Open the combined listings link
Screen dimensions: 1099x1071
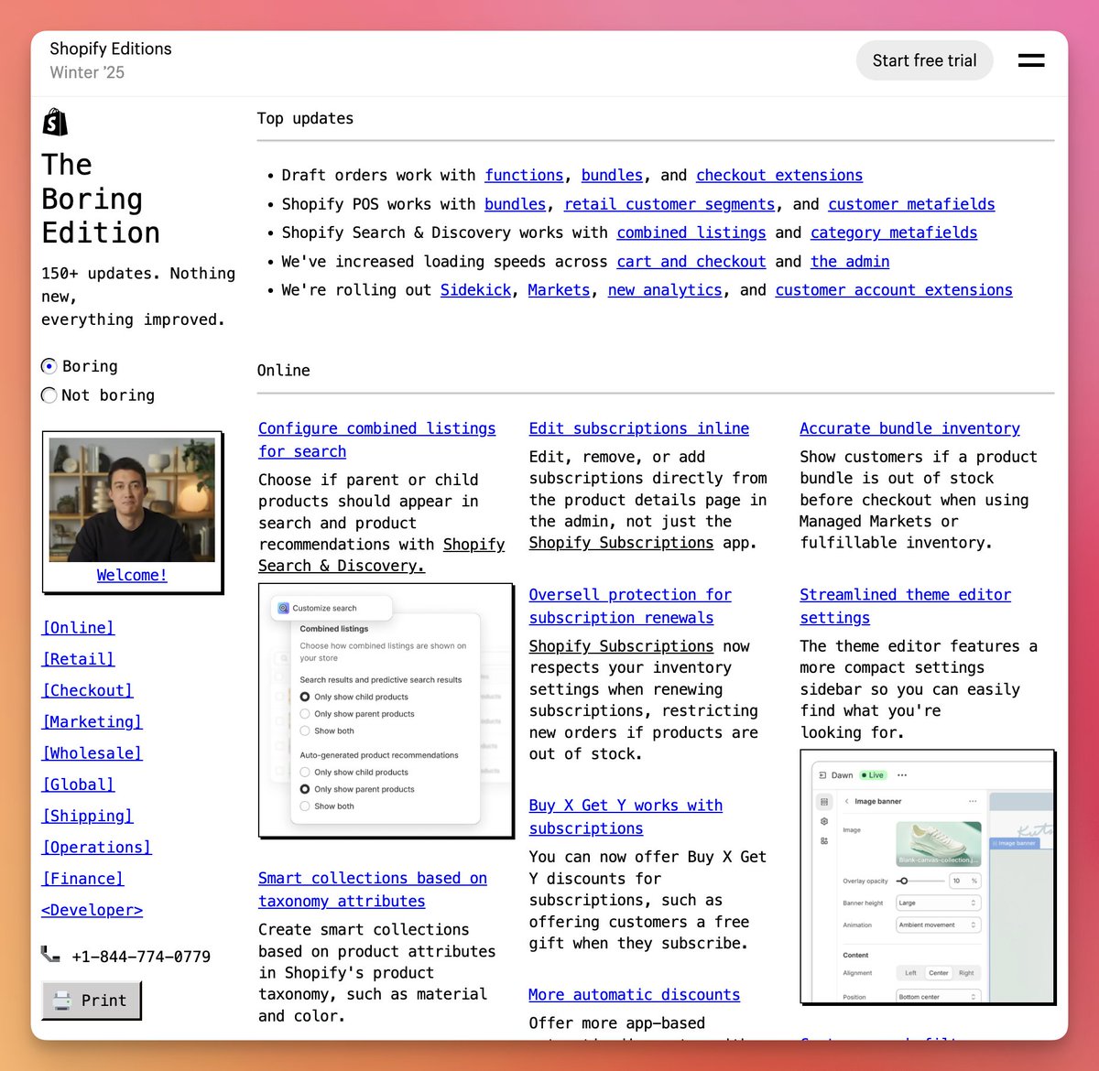(691, 233)
